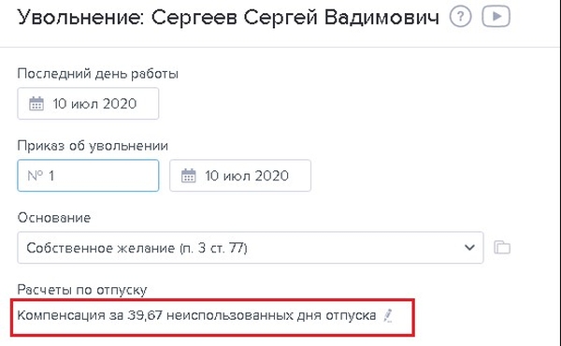This screenshot has height=346, width=561.
Task: Click the Расчеты по отпуску label
Action: (x=82, y=290)
